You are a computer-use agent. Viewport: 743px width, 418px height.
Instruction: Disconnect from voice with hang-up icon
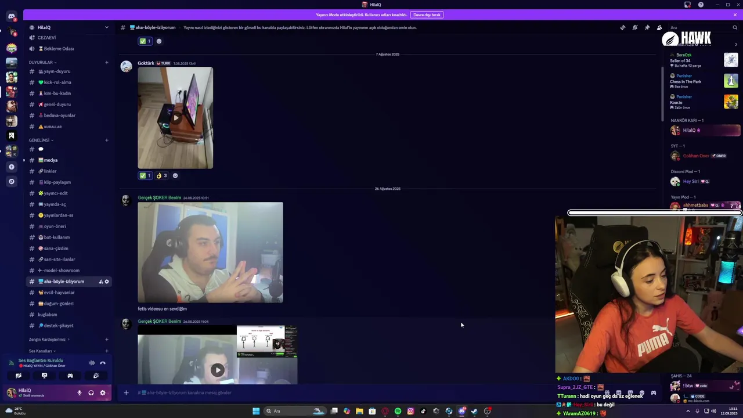click(x=103, y=363)
